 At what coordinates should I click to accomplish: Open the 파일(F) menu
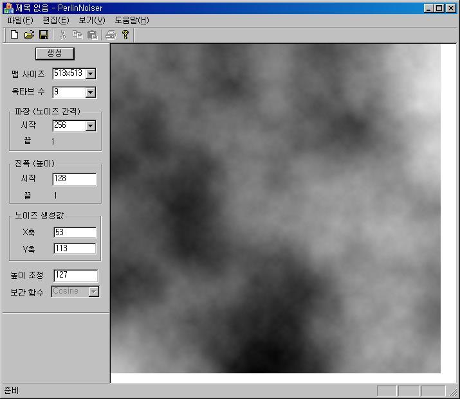click(20, 20)
